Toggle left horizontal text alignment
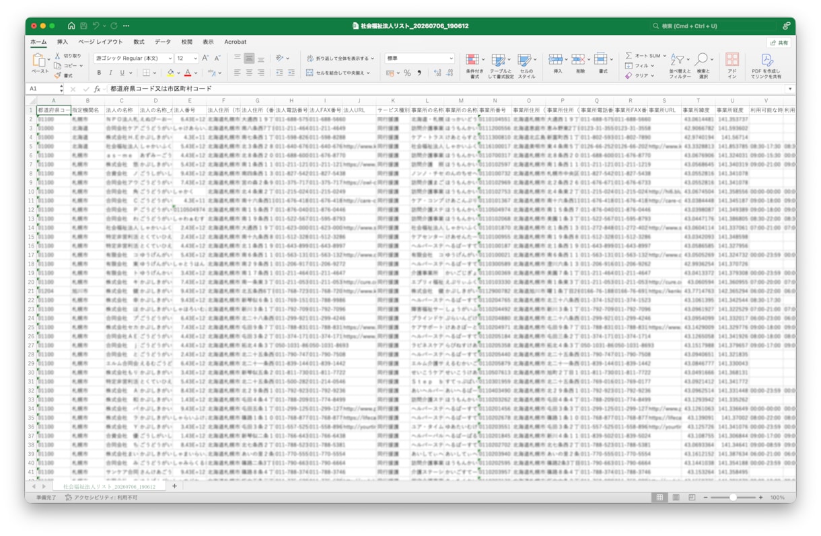Viewport: 821px width, 536px height. (237, 73)
